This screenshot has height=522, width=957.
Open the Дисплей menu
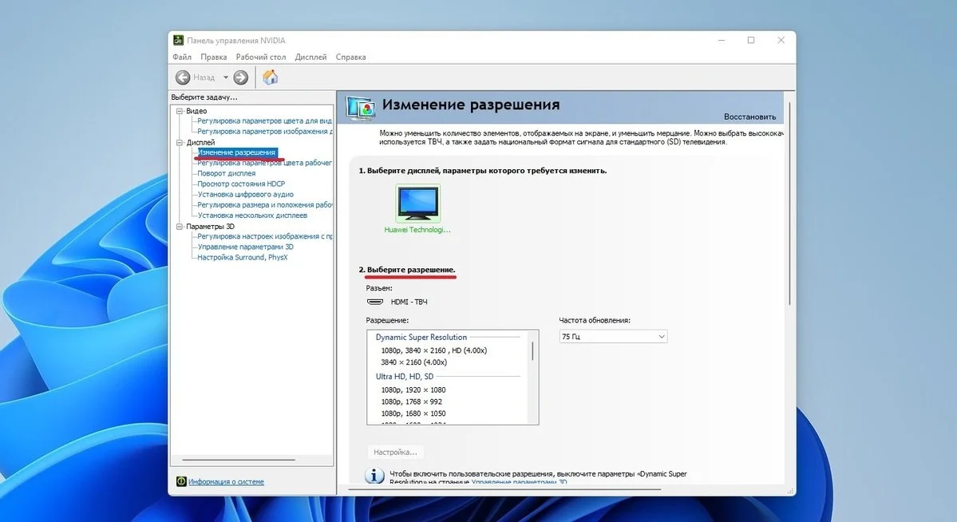(x=310, y=57)
